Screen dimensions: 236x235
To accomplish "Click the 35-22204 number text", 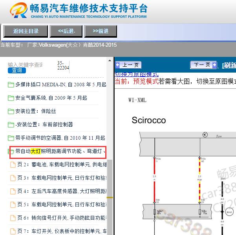I will tap(63, 66).
